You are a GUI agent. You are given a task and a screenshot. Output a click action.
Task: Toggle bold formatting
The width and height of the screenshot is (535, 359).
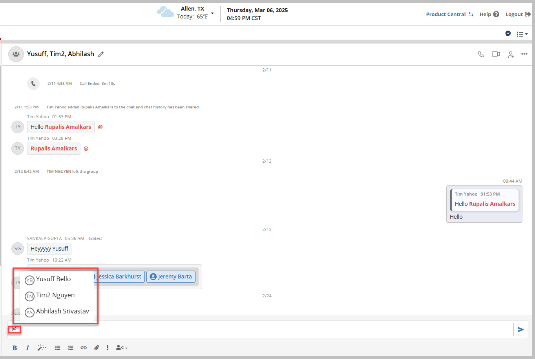pyautogui.click(x=15, y=348)
